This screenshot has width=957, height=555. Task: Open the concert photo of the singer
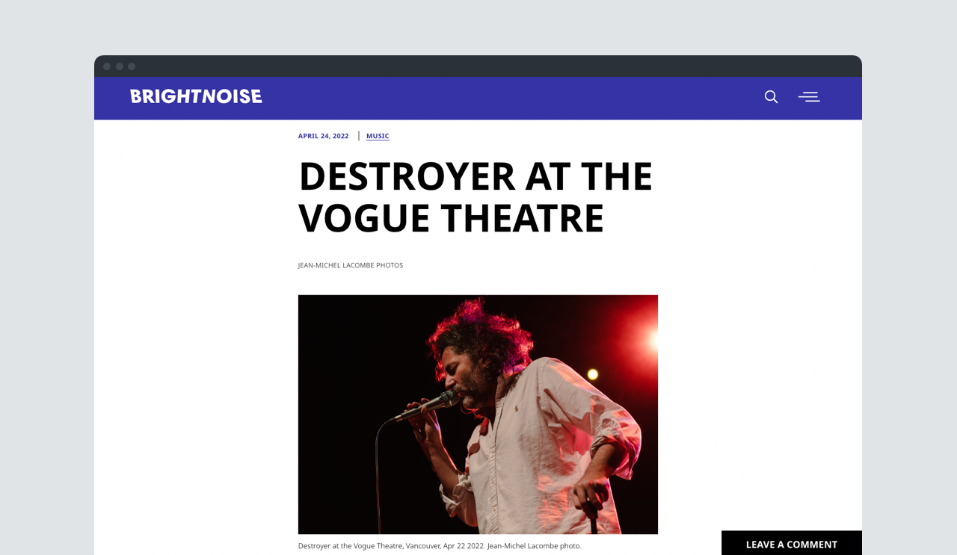(x=478, y=415)
